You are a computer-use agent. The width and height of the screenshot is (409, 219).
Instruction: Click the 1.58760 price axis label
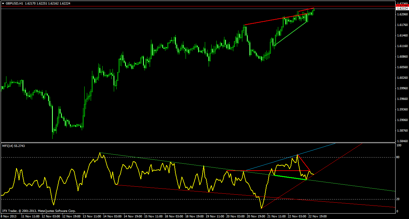(402, 131)
